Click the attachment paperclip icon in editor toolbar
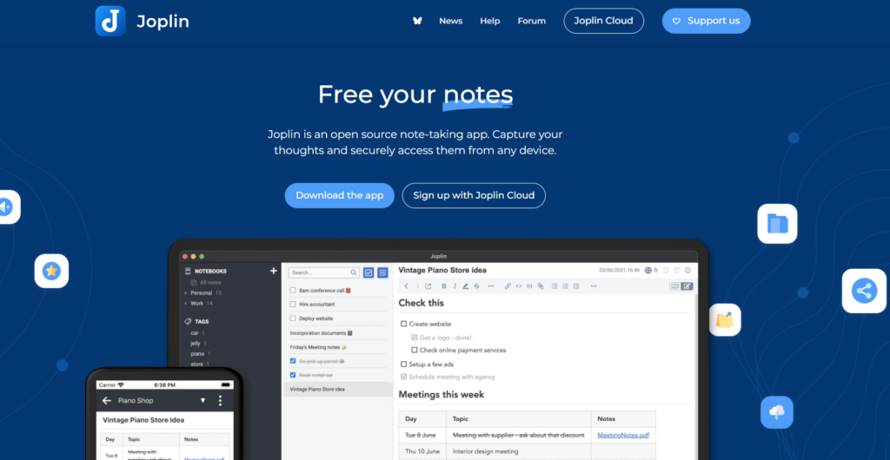Screen dimensions: 890x460 click(540, 286)
